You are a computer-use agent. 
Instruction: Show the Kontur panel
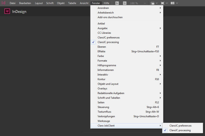click(x=127, y=79)
